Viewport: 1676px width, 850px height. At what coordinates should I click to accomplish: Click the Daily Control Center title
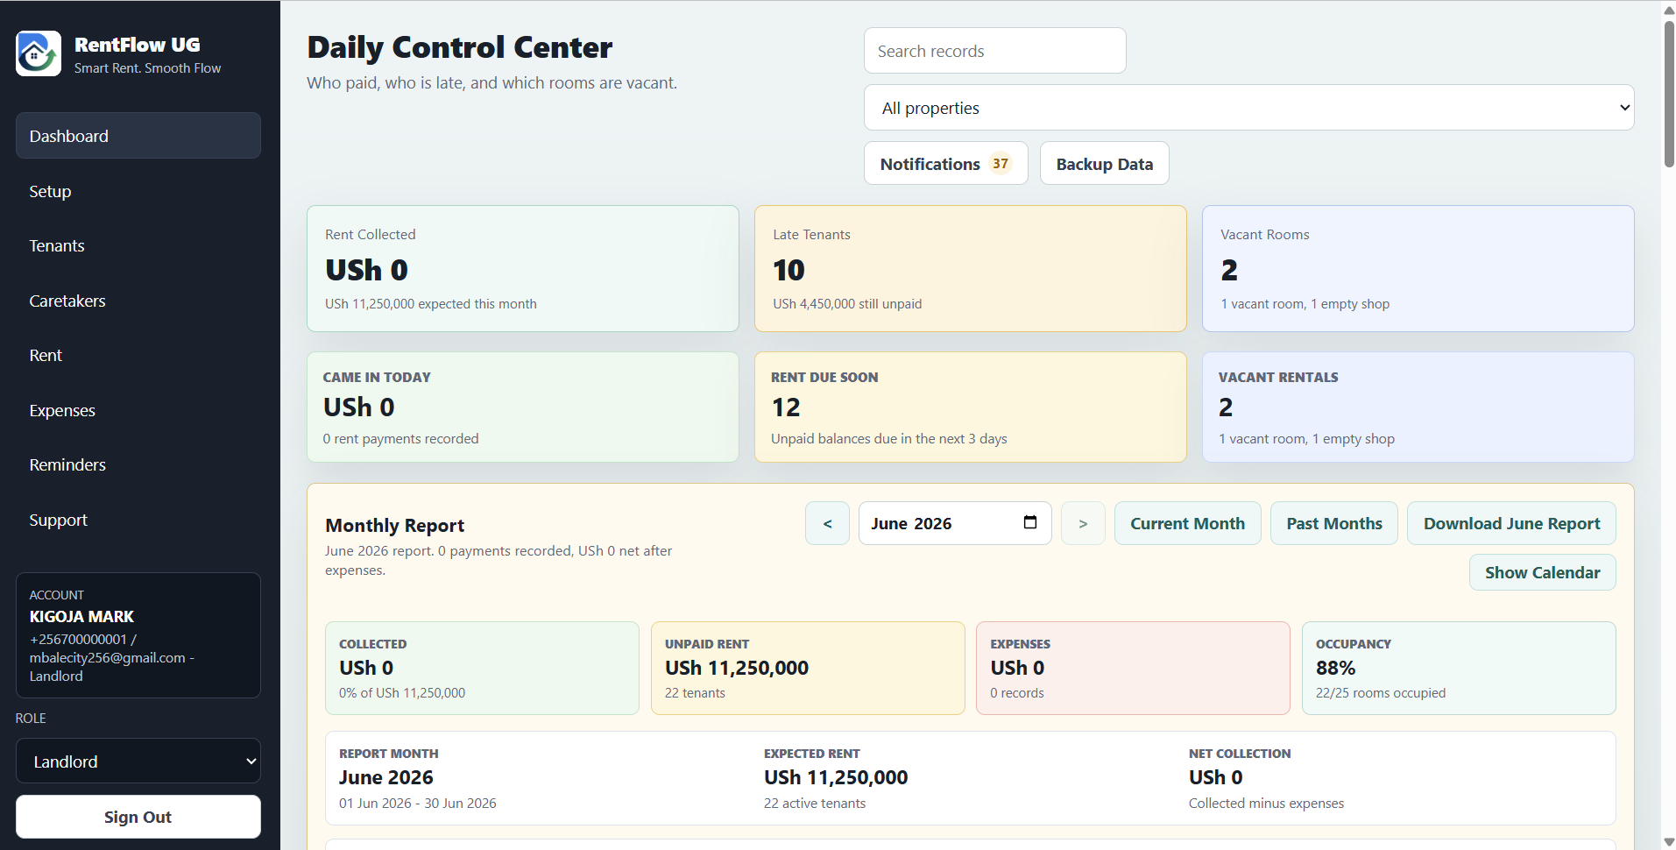460,47
